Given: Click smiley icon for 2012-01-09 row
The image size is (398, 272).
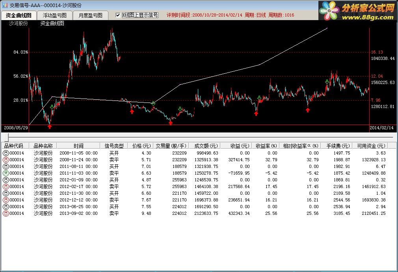Looking at the screenshot, I should pyautogui.click(x=6, y=180).
